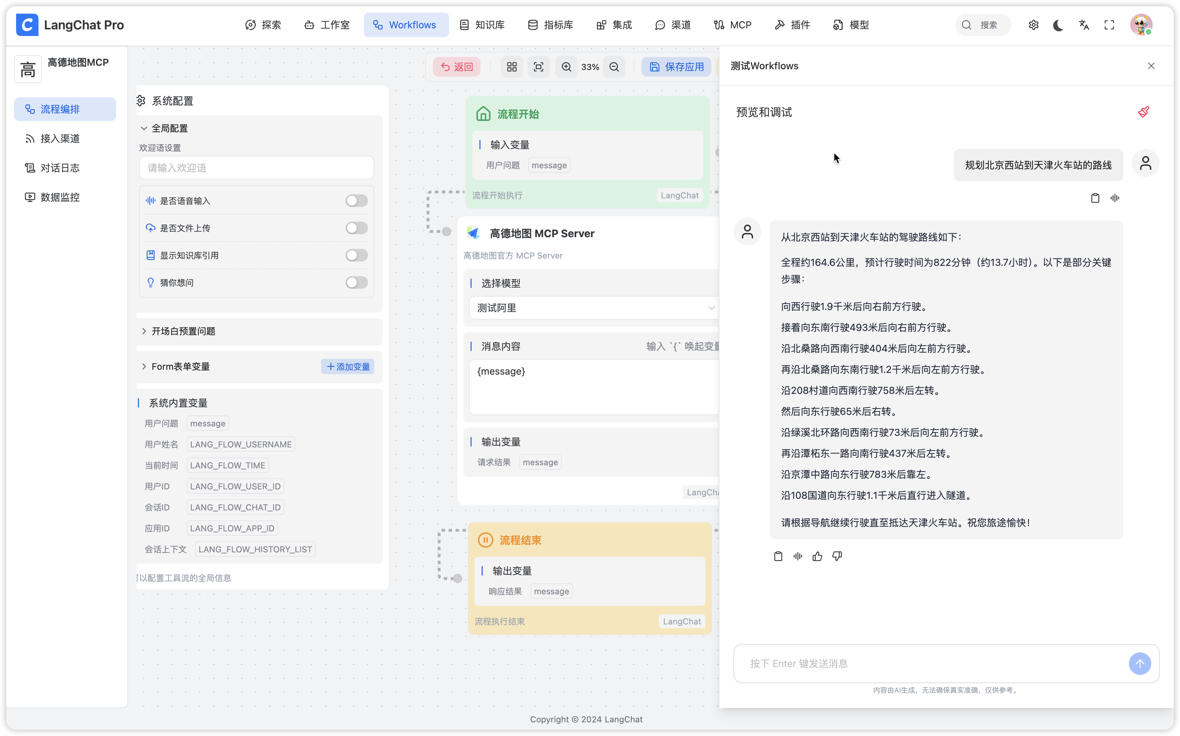1180x736 pixels.
Task: Open language translation icon in header
Action: (1084, 25)
